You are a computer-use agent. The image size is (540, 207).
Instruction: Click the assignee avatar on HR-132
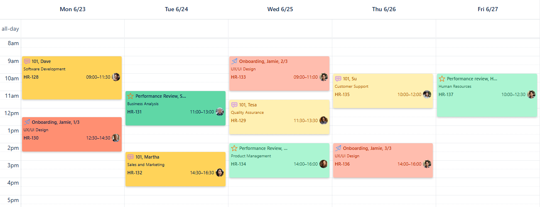220,173
